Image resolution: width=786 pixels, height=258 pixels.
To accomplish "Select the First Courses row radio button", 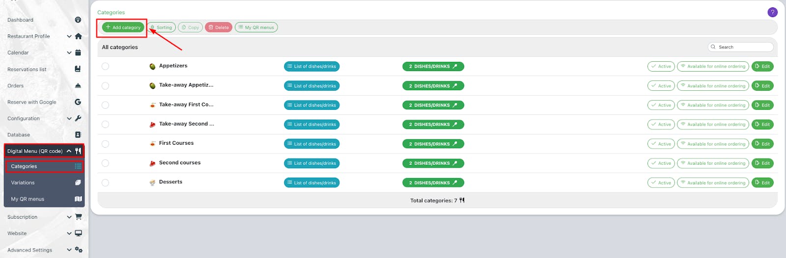I will (105, 144).
